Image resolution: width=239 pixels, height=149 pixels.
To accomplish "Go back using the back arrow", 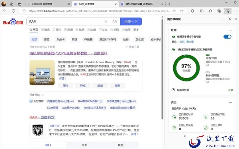I will click(5, 11).
